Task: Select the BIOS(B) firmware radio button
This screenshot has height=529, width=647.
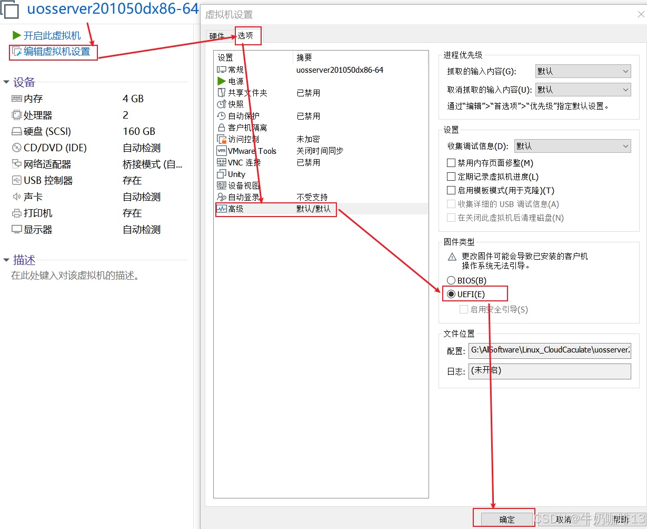Action: 451,280
